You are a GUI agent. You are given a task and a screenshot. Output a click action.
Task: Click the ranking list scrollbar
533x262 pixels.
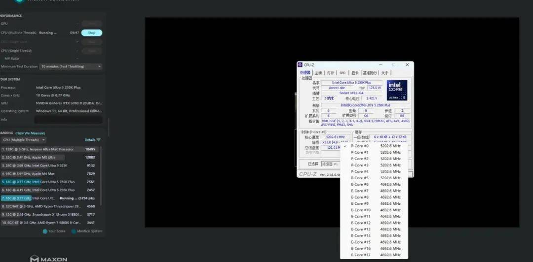pyautogui.click(x=101, y=176)
